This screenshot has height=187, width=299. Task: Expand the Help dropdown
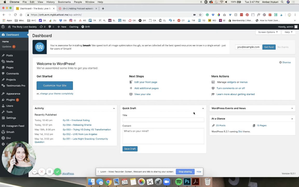(x=288, y=32)
